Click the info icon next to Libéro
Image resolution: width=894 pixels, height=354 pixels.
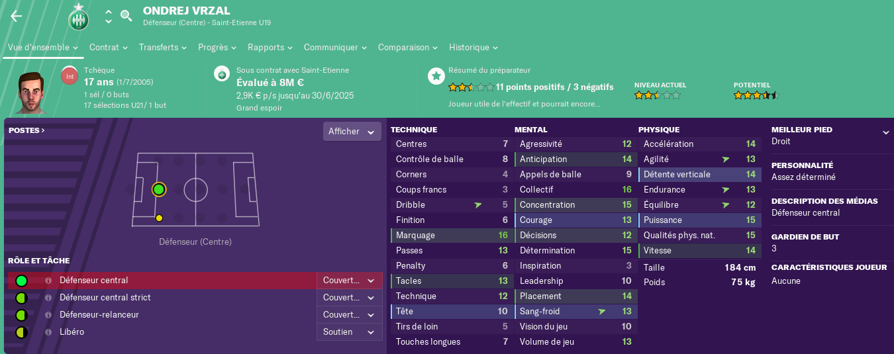48,332
